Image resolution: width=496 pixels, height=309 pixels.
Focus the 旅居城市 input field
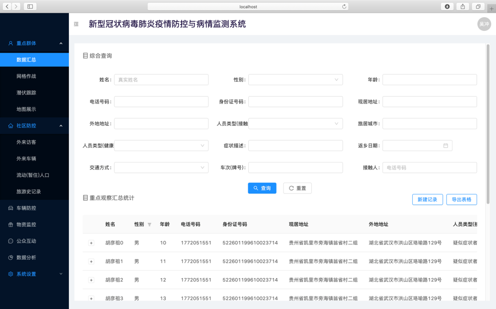(x=429, y=124)
